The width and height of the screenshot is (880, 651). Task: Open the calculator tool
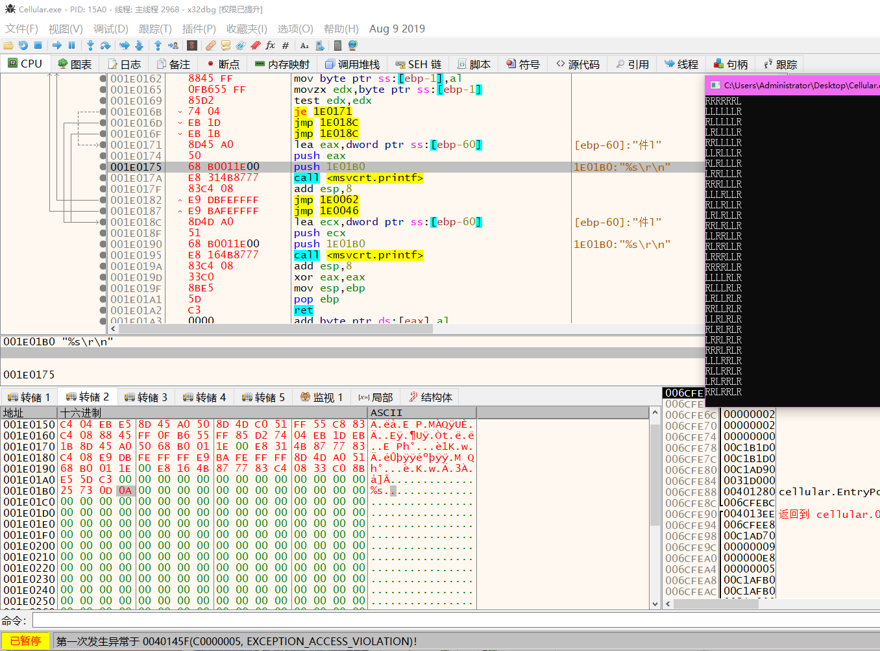337,45
